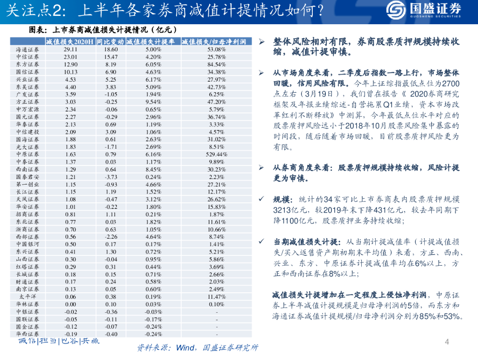The height and width of the screenshot is (358, 478).
Task: Select the 11.47% cell in 太平洋 row
Action: tap(217, 296)
